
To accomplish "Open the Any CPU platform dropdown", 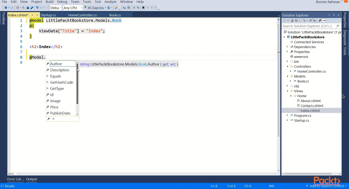I will 73,8.
